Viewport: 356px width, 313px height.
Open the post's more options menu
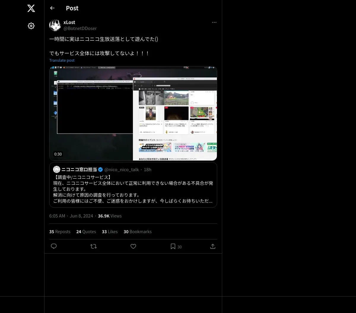[x=214, y=22]
